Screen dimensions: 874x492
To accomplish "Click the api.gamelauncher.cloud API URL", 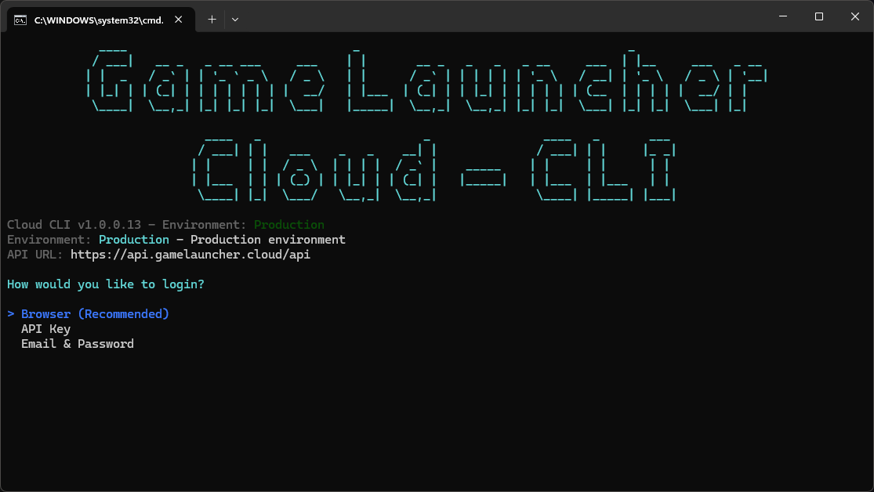I will coord(190,255).
